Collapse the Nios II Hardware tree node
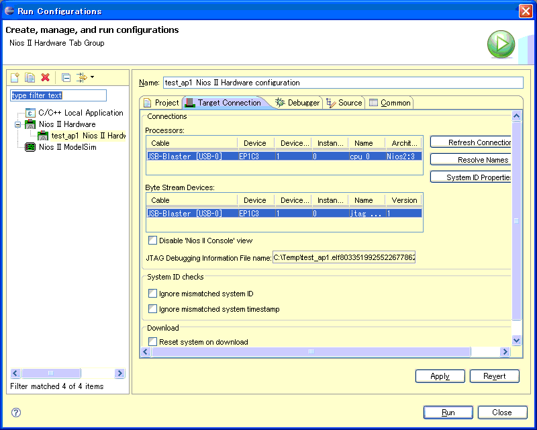Image resolution: width=537 pixels, height=430 pixels. 18,124
